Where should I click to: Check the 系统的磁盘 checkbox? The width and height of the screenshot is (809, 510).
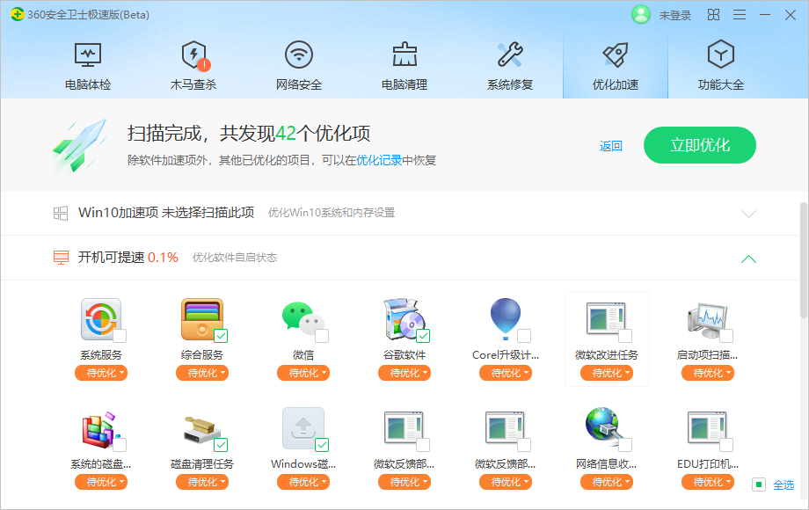pyautogui.click(x=120, y=445)
